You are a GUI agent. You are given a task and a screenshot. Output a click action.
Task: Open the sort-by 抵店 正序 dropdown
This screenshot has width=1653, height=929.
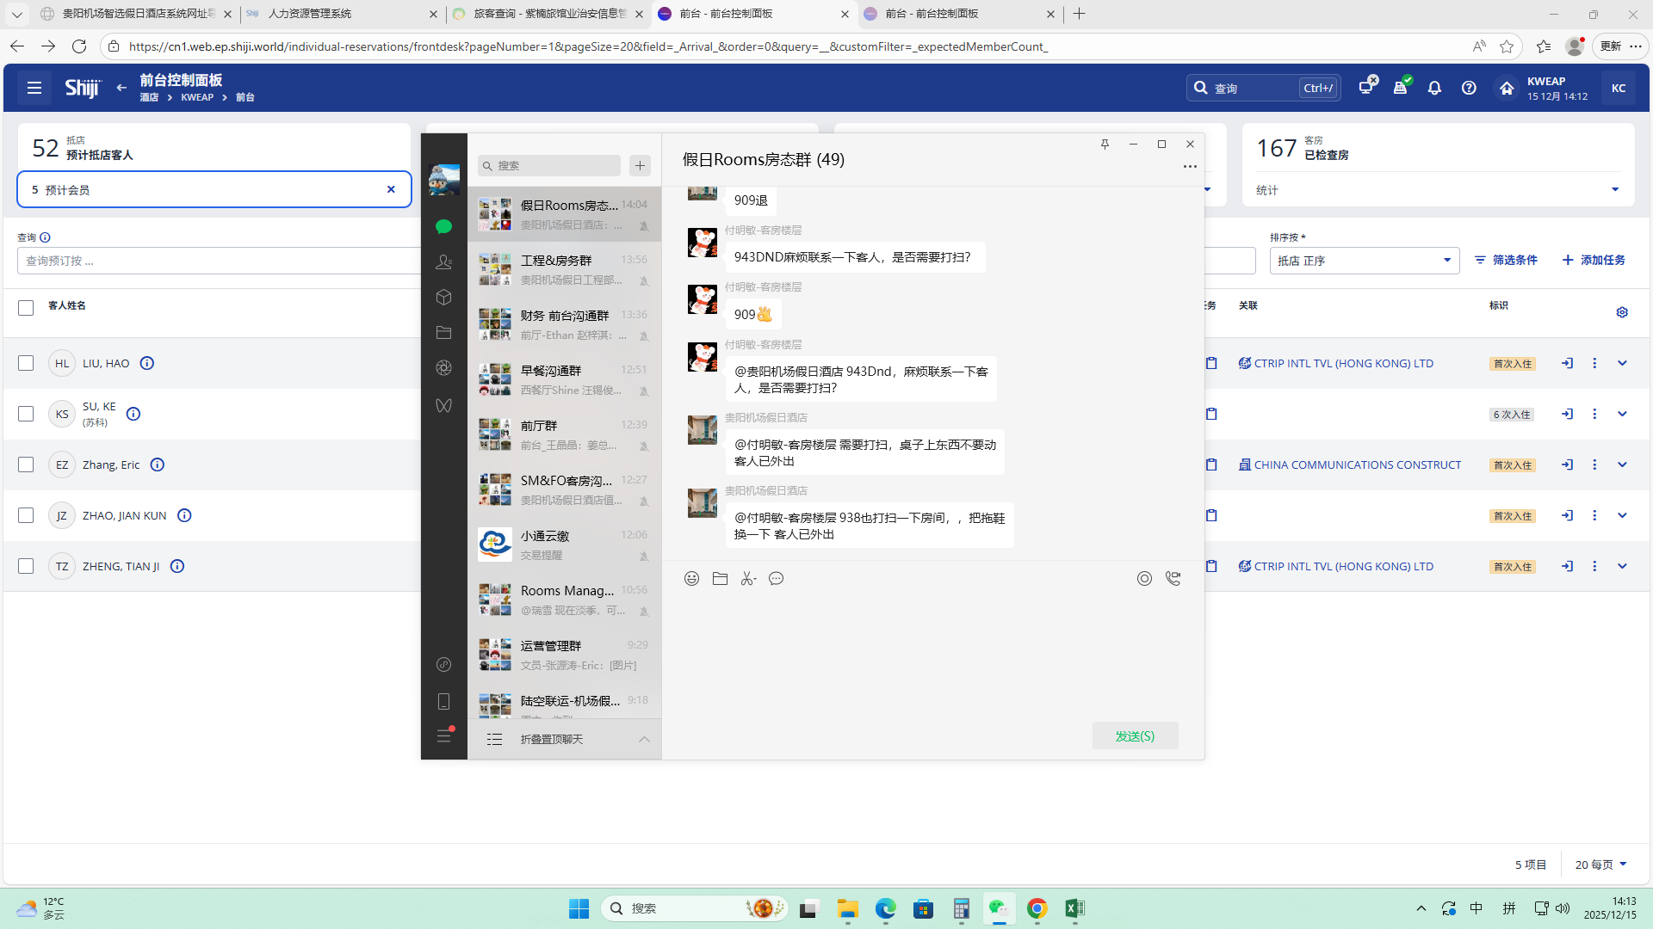(1364, 261)
